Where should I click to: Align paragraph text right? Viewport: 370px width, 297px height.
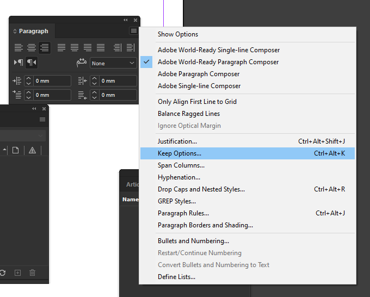pyautogui.click(x=45, y=48)
